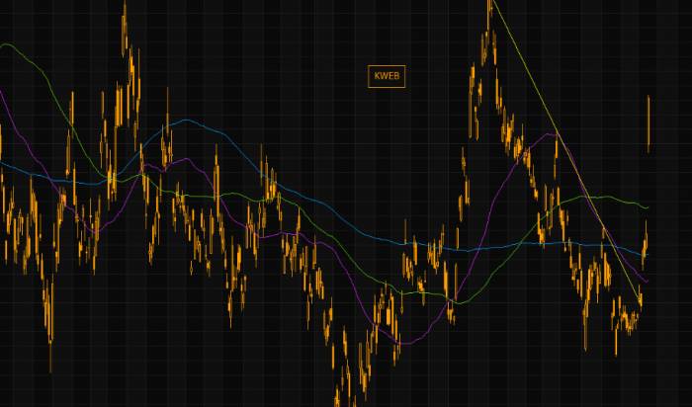Click the KWEB ticker label box
The height and width of the screenshot is (407, 692).
387,76
